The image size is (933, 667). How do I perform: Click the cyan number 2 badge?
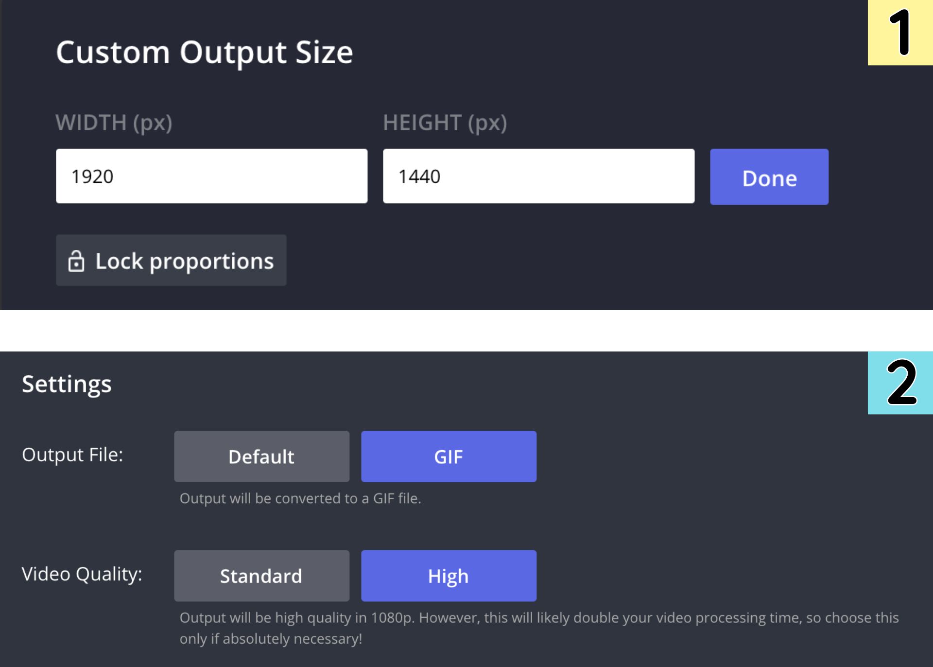pyautogui.click(x=900, y=383)
